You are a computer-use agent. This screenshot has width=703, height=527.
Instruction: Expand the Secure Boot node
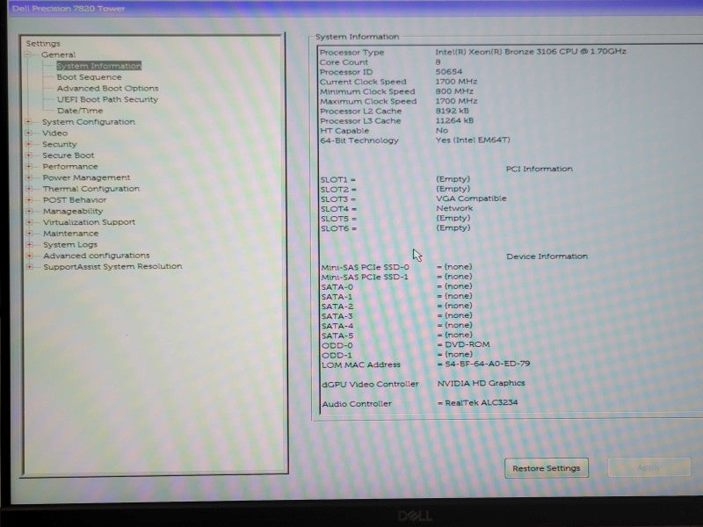tap(29, 155)
